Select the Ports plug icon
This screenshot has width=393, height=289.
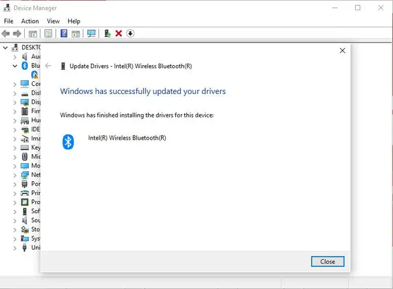[x=25, y=184]
